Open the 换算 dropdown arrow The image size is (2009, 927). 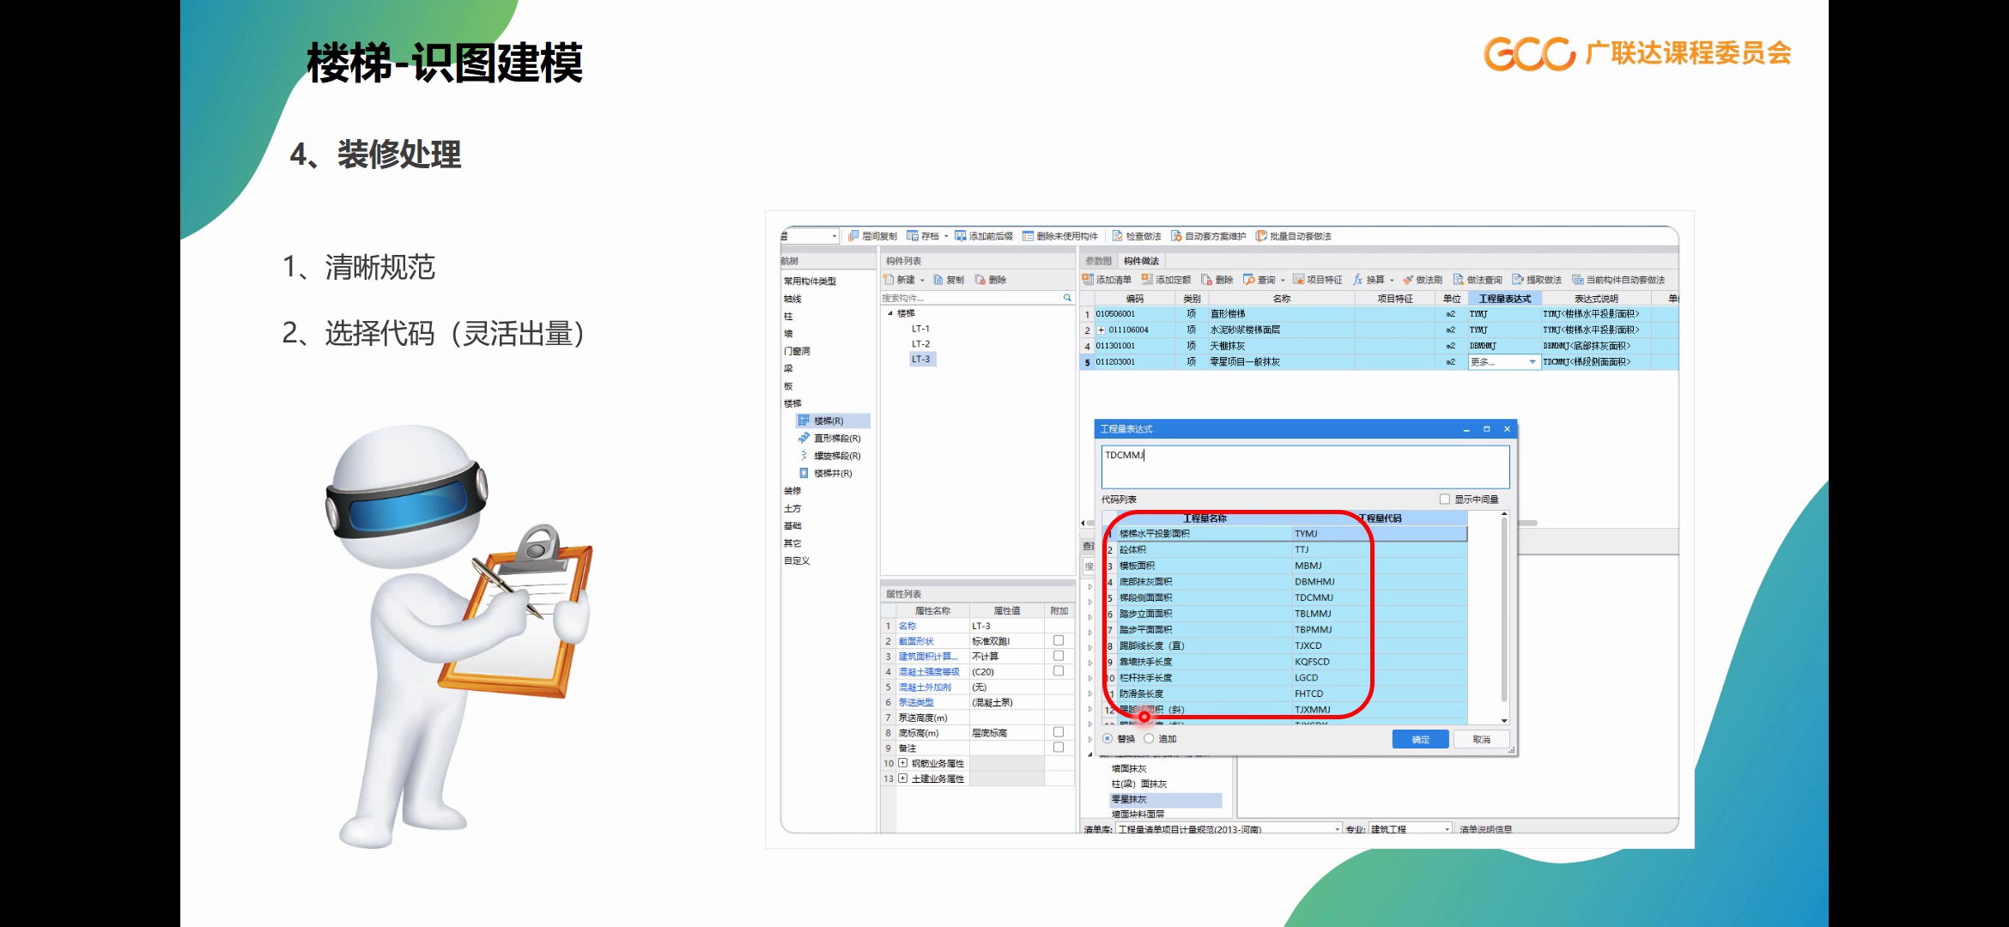pos(1393,281)
